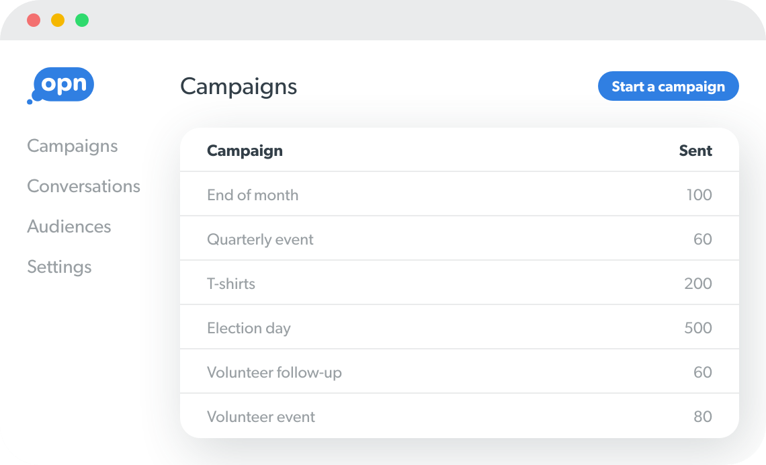Sort by the Sent column header
This screenshot has height=465, width=766.
[695, 151]
